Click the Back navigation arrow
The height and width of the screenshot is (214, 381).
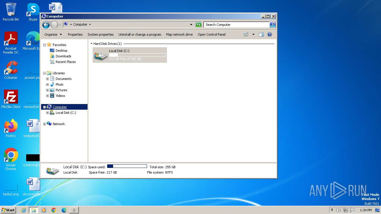pyautogui.click(x=46, y=25)
